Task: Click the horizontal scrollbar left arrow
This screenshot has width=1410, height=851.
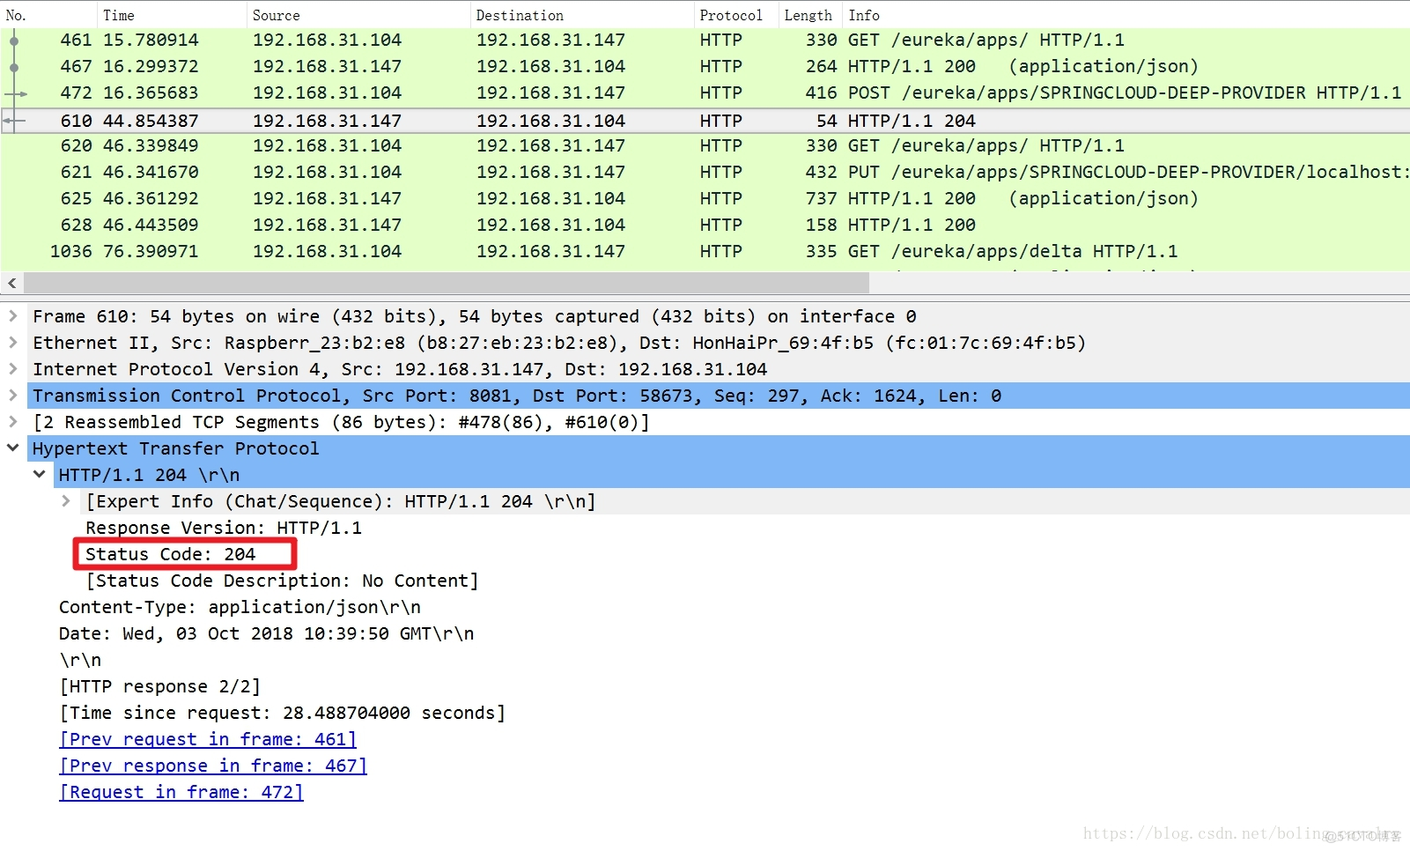Action: 12,283
